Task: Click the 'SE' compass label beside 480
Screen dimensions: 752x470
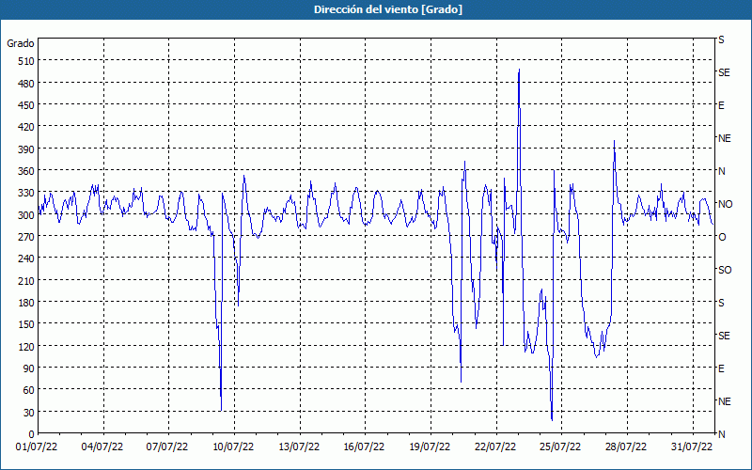Action: tap(724, 73)
